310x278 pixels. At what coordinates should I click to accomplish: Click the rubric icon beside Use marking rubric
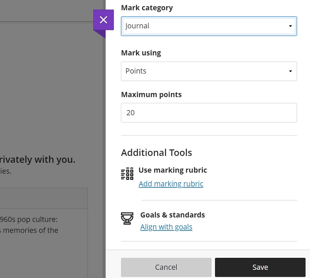[x=127, y=174]
